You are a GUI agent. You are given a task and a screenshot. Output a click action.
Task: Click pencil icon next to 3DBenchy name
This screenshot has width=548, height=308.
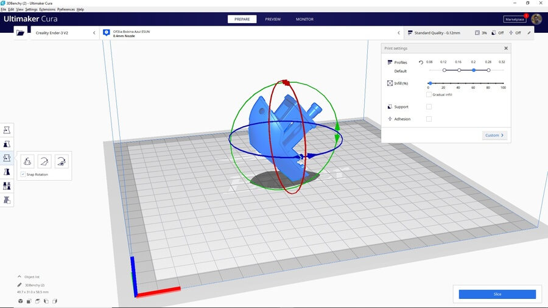click(19, 285)
